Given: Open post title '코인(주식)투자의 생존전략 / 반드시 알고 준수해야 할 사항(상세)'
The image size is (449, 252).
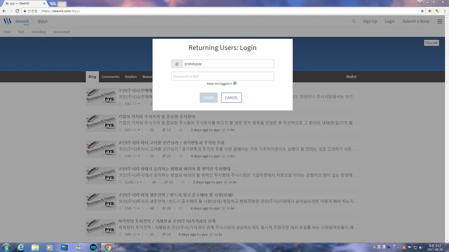Looking at the screenshot, I should point(175,195).
